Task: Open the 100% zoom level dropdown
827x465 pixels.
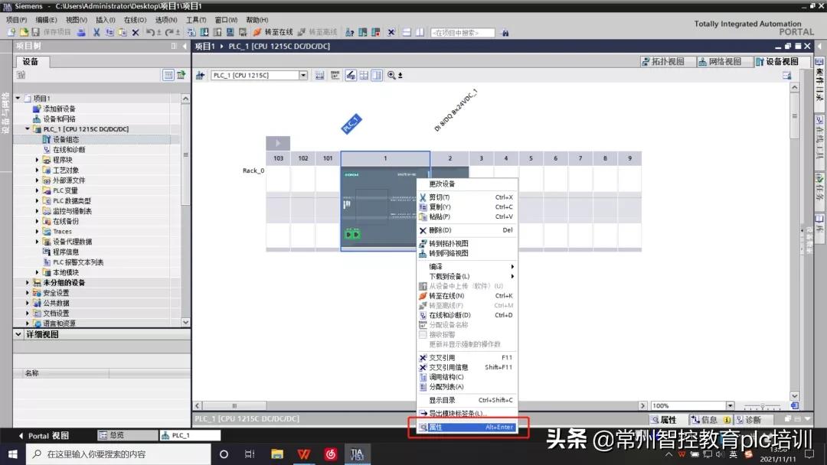Action: [x=730, y=405]
